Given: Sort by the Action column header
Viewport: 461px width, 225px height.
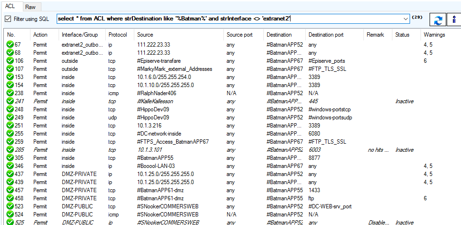Looking at the screenshot, I should [x=44, y=35].
